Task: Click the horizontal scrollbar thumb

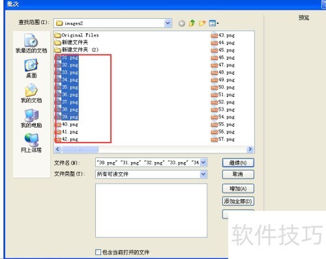Action: (x=80, y=149)
